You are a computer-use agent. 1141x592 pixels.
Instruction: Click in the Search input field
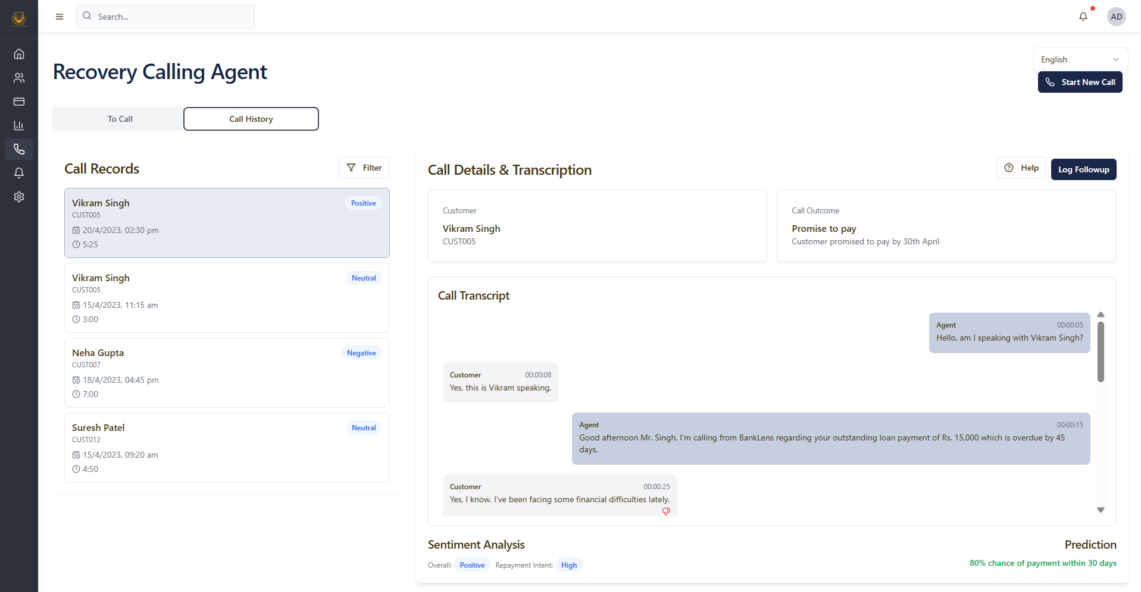tap(173, 17)
